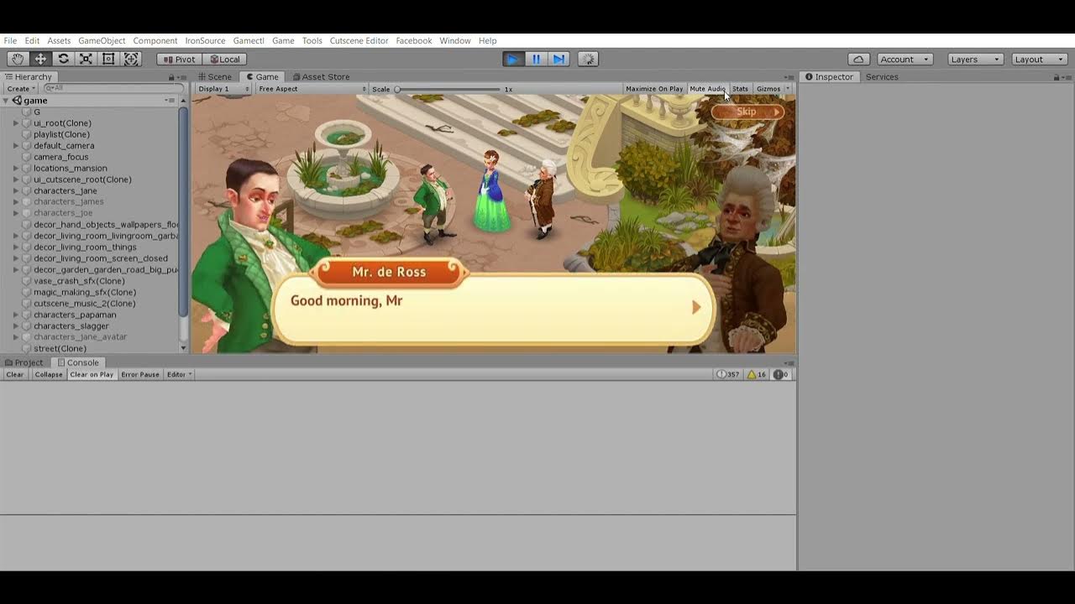Image resolution: width=1075 pixels, height=604 pixels.
Task: Toggle Clear on Play
Action: coord(92,374)
